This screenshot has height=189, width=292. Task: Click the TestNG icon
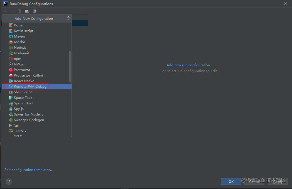(x=11, y=131)
